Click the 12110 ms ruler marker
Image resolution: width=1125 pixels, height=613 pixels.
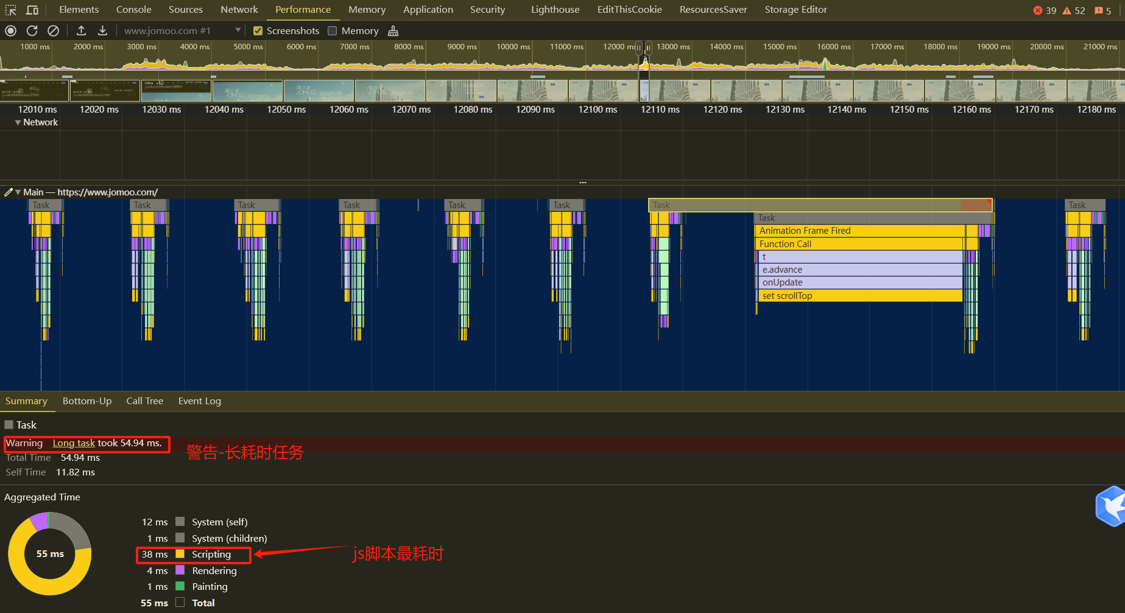(x=660, y=110)
